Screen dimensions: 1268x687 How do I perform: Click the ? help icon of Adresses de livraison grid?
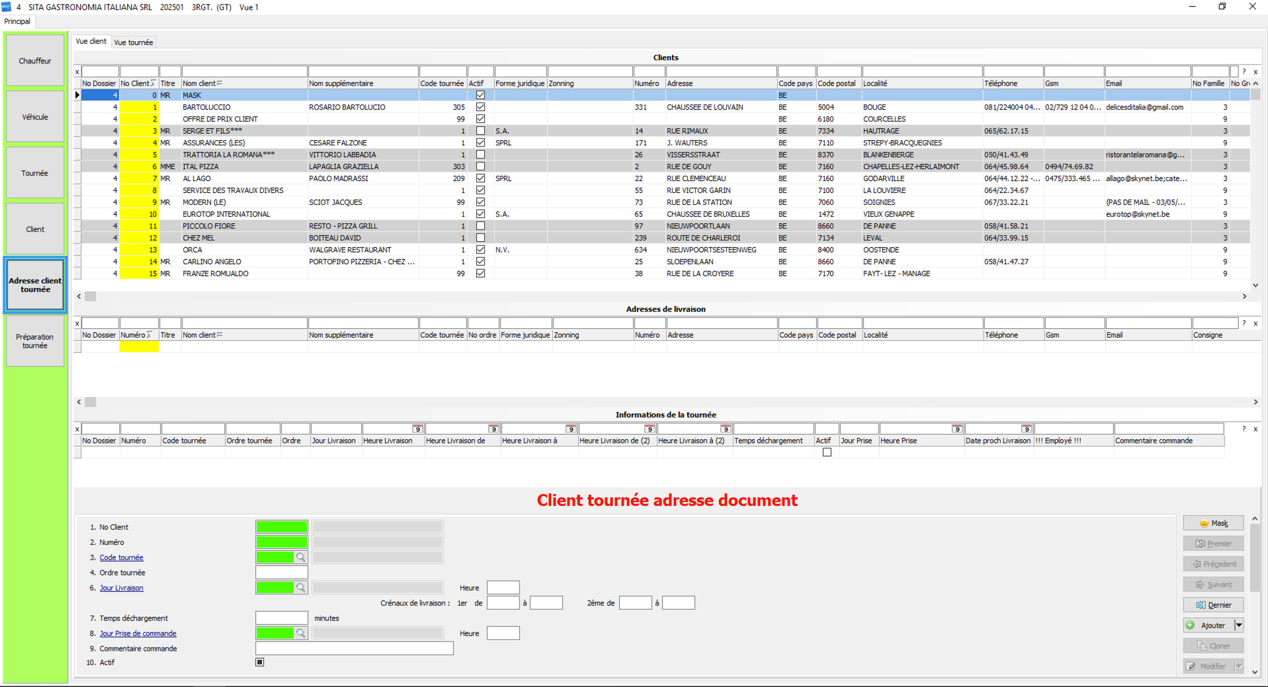coord(1244,323)
